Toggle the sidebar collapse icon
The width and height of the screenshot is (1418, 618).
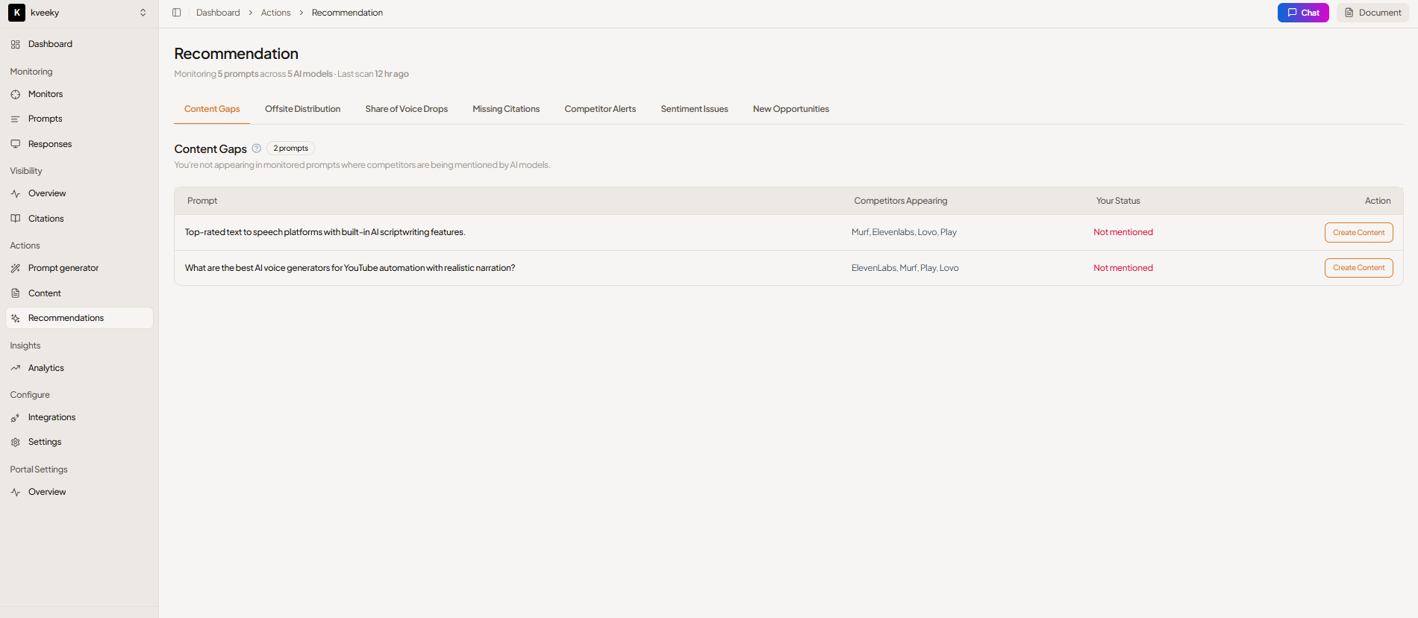point(177,13)
